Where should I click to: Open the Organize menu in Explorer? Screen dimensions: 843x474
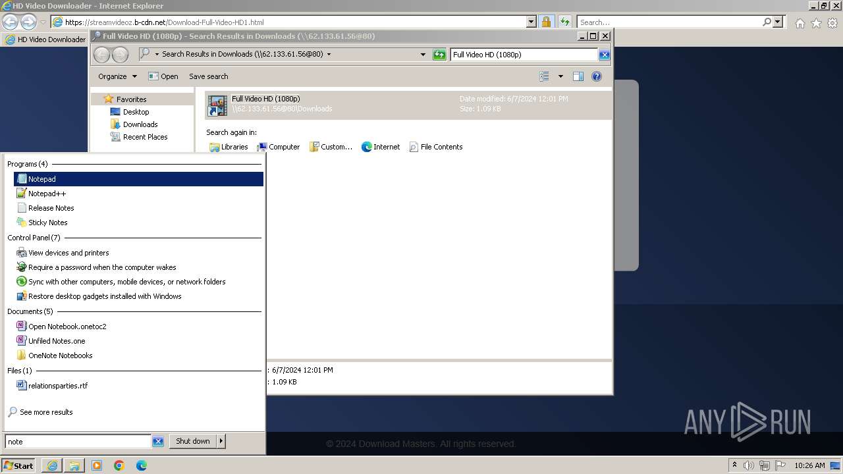tap(117, 76)
